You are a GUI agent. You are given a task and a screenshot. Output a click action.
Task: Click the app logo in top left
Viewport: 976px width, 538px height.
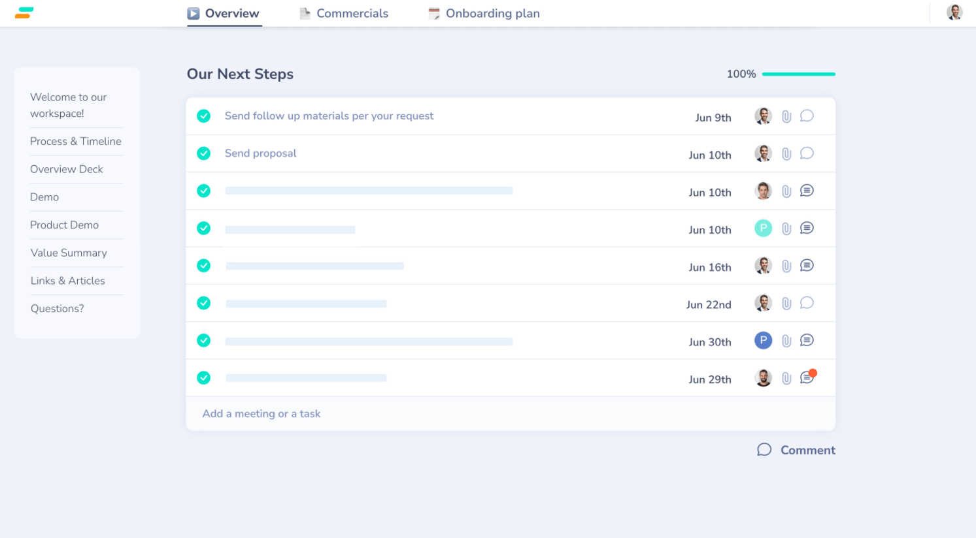(24, 13)
